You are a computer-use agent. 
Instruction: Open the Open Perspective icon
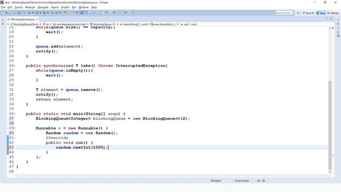point(298,13)
